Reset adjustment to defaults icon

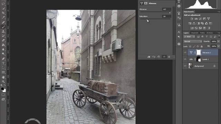[159, 57]
